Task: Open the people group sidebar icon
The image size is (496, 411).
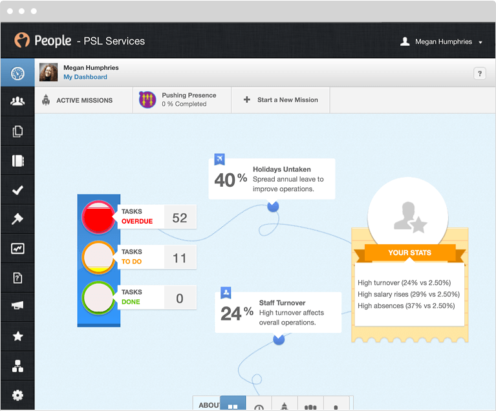Action: click(17, 101)
